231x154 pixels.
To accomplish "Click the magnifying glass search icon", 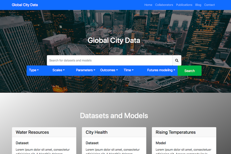I will pos(177,60).
